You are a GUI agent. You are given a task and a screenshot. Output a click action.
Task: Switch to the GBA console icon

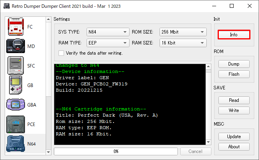tap(16, 104)
